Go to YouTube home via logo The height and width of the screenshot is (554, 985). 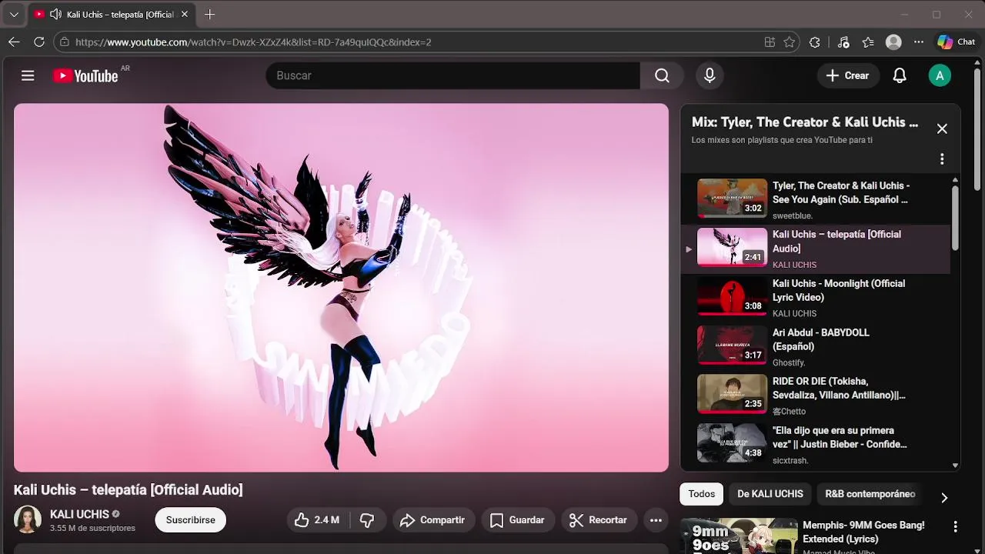85,75
